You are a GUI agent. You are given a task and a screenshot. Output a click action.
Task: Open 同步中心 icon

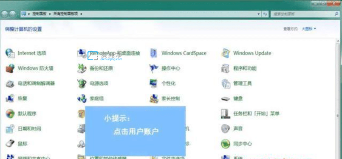[x=226, y=144]
